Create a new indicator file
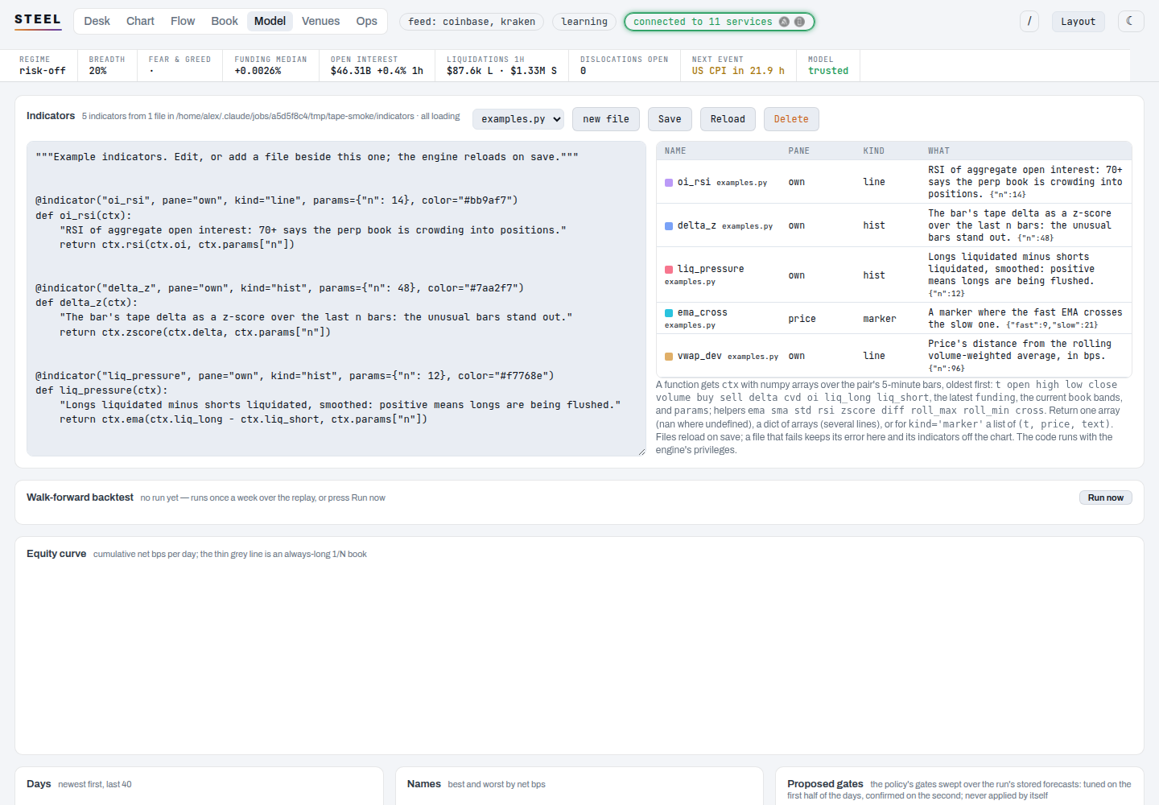The width and height of the screenshot is (1159, 805). click(606, 119)
